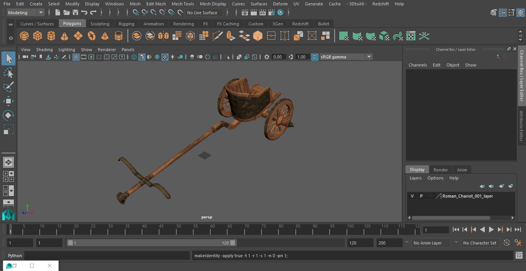Toggle Python command line language button

coord(15,256)
